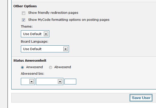Screen dimensions: 156x108
Task: Expand the first Abwesend bis day dropdown
Action: pos(31,81)
